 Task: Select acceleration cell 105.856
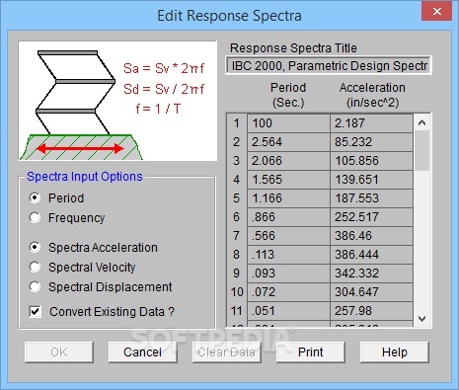tap(371, 161)
